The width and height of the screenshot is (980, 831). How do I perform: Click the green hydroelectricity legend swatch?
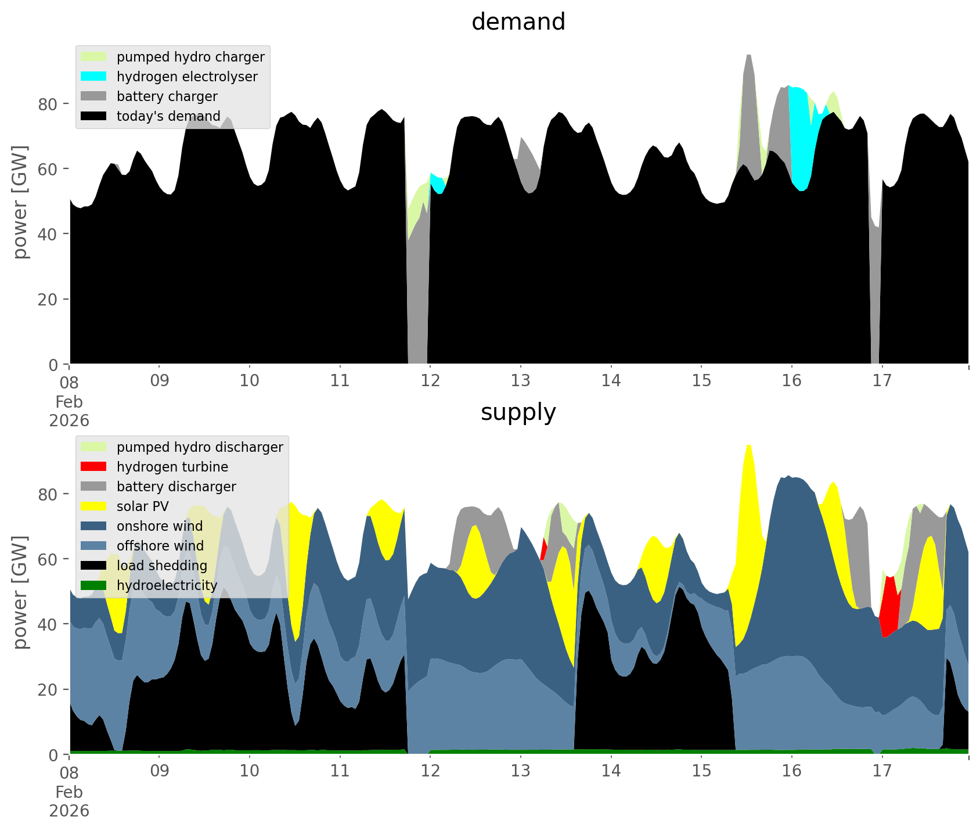pyautogui.click(x=93, y=585)
